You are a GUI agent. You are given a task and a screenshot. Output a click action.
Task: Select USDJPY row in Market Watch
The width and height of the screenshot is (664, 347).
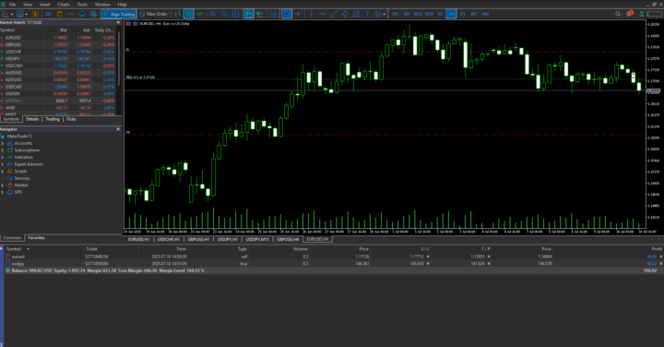[x=58, y=58]
